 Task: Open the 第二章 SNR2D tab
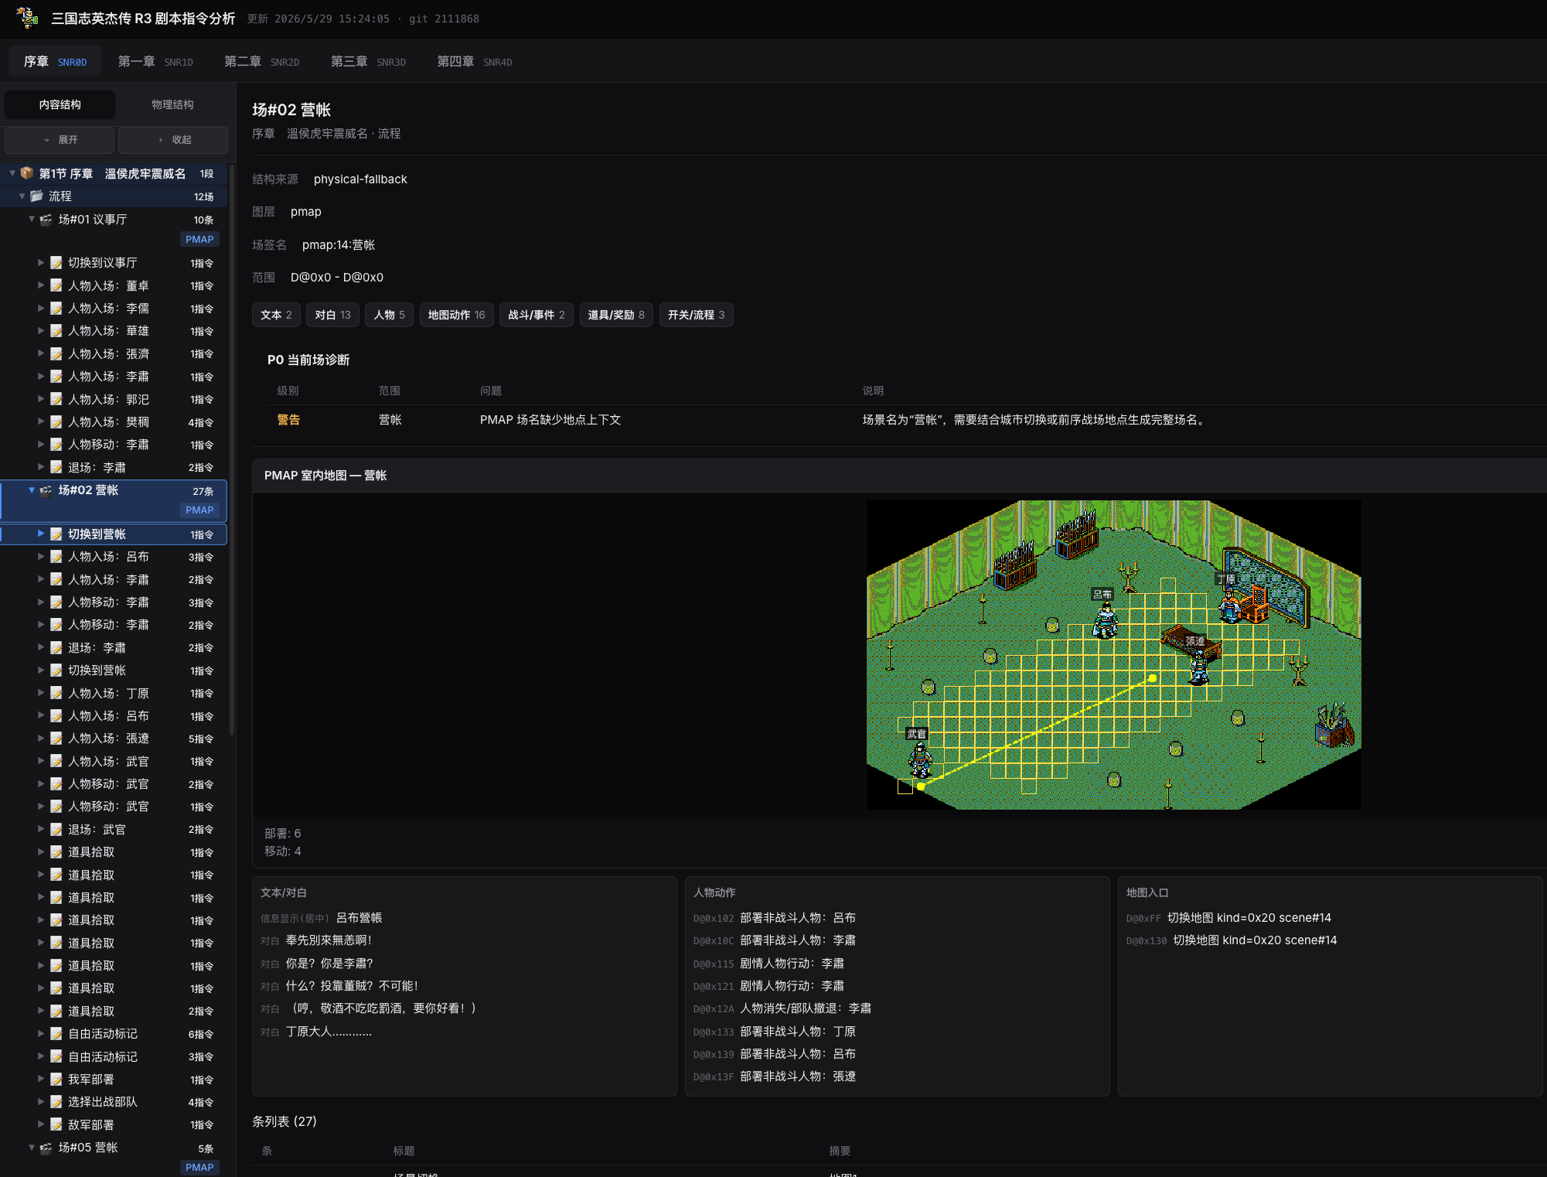[261, 62]
